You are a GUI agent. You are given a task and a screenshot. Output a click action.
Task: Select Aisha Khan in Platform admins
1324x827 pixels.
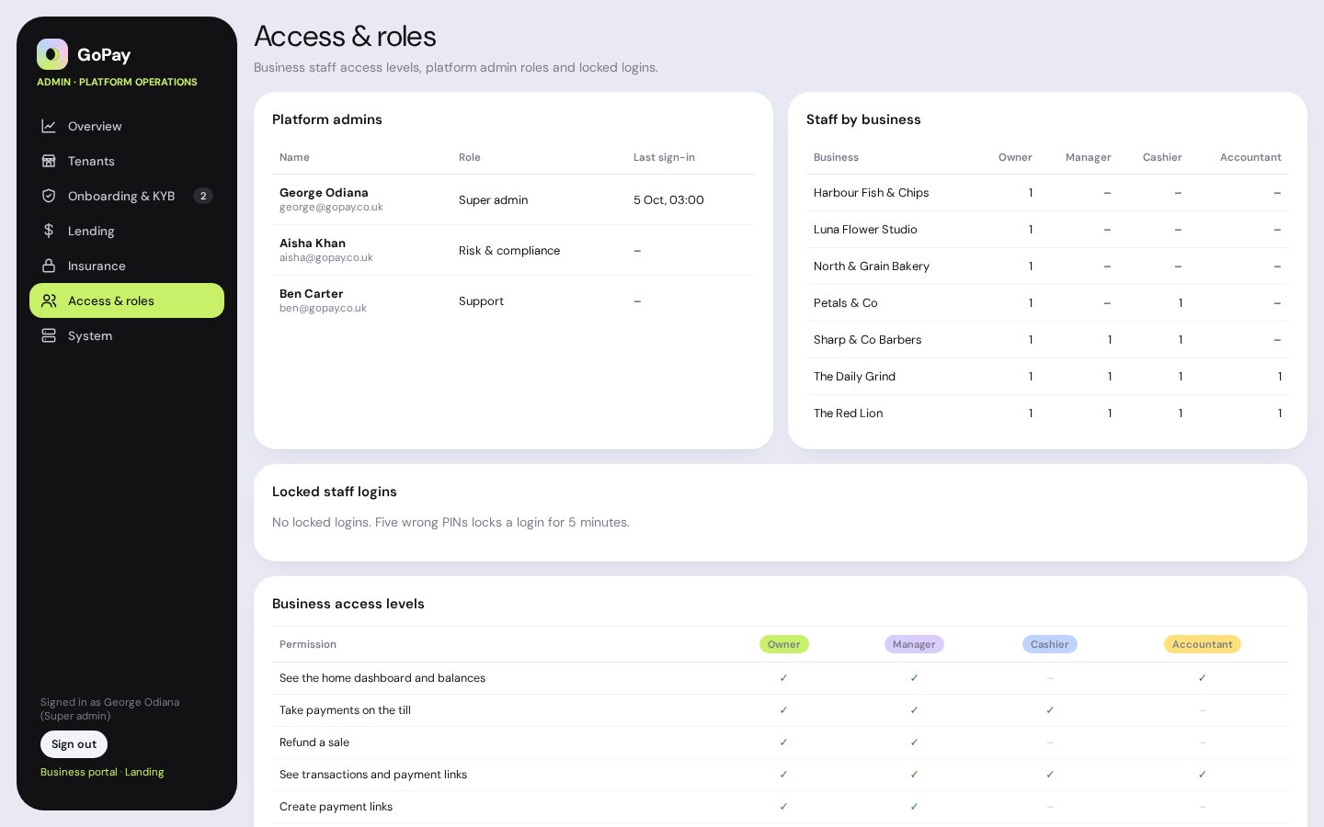(x=513, y=250)
